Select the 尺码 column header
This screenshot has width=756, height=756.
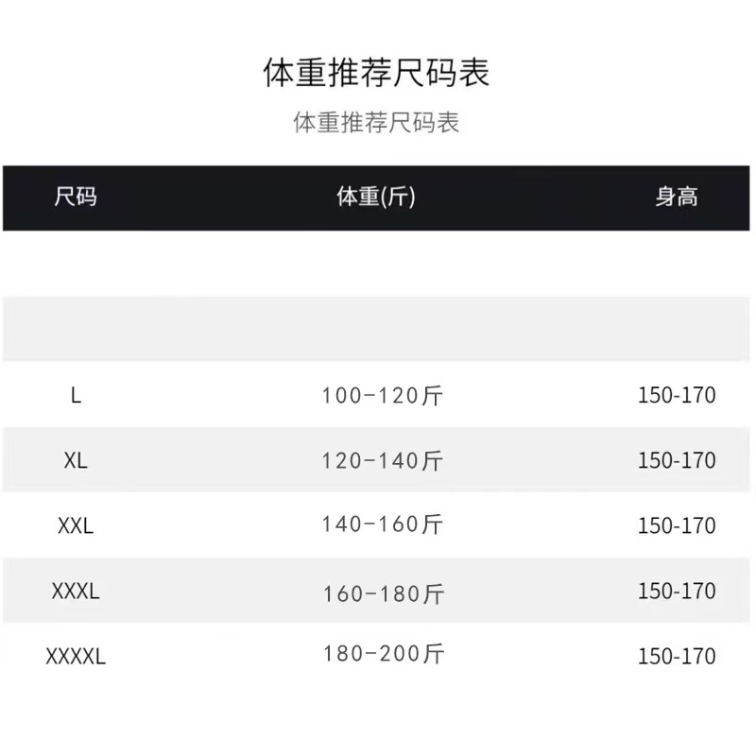76,197
